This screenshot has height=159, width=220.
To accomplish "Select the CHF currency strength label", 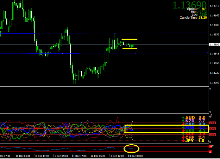I will click(190, 138).
